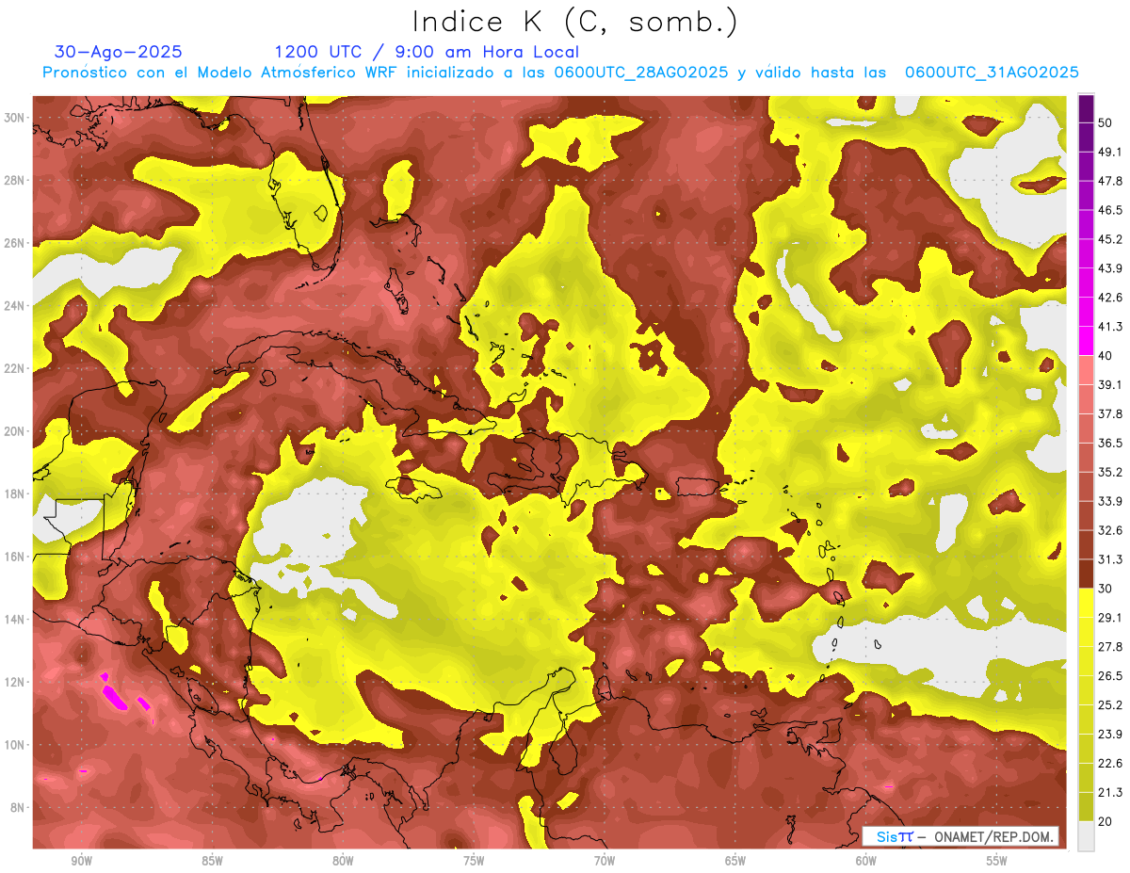Click the legend value "23.9"

(x=1109, y=734)
